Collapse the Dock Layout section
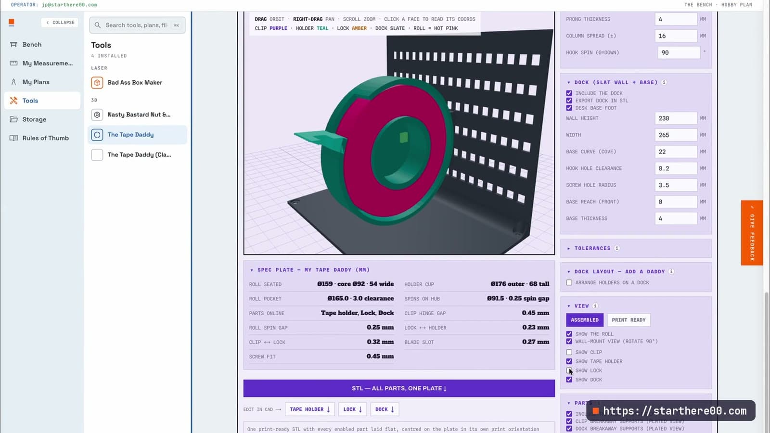This screenshot has width=770, height=433. 569,272
